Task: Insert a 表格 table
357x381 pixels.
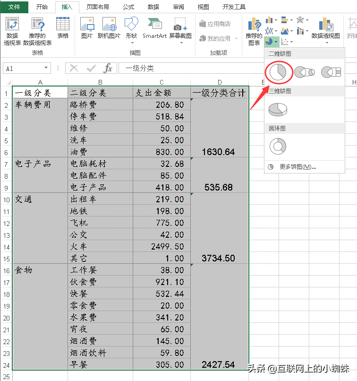Action: 63,28
